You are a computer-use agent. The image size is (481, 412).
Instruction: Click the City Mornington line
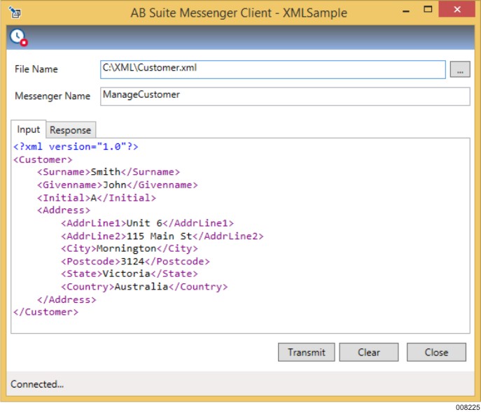point(130,248)
